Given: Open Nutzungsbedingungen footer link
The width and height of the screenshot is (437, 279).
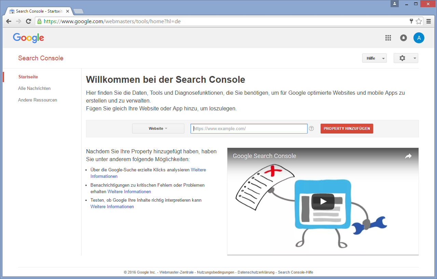Looking at the screenshot, I should 216,273.
